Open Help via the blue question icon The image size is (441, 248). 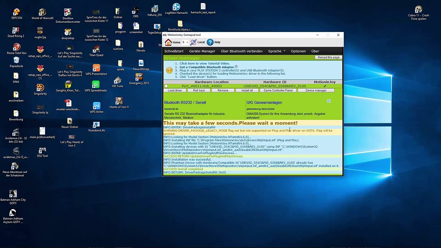click(210, 42)
